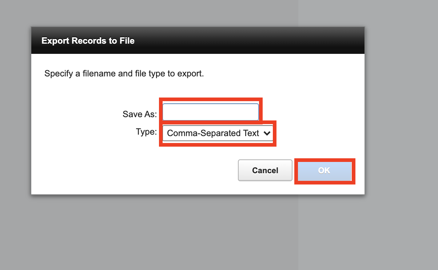Open the Type file format dropdown
438x270 pixels.
[x=218, y=133]
